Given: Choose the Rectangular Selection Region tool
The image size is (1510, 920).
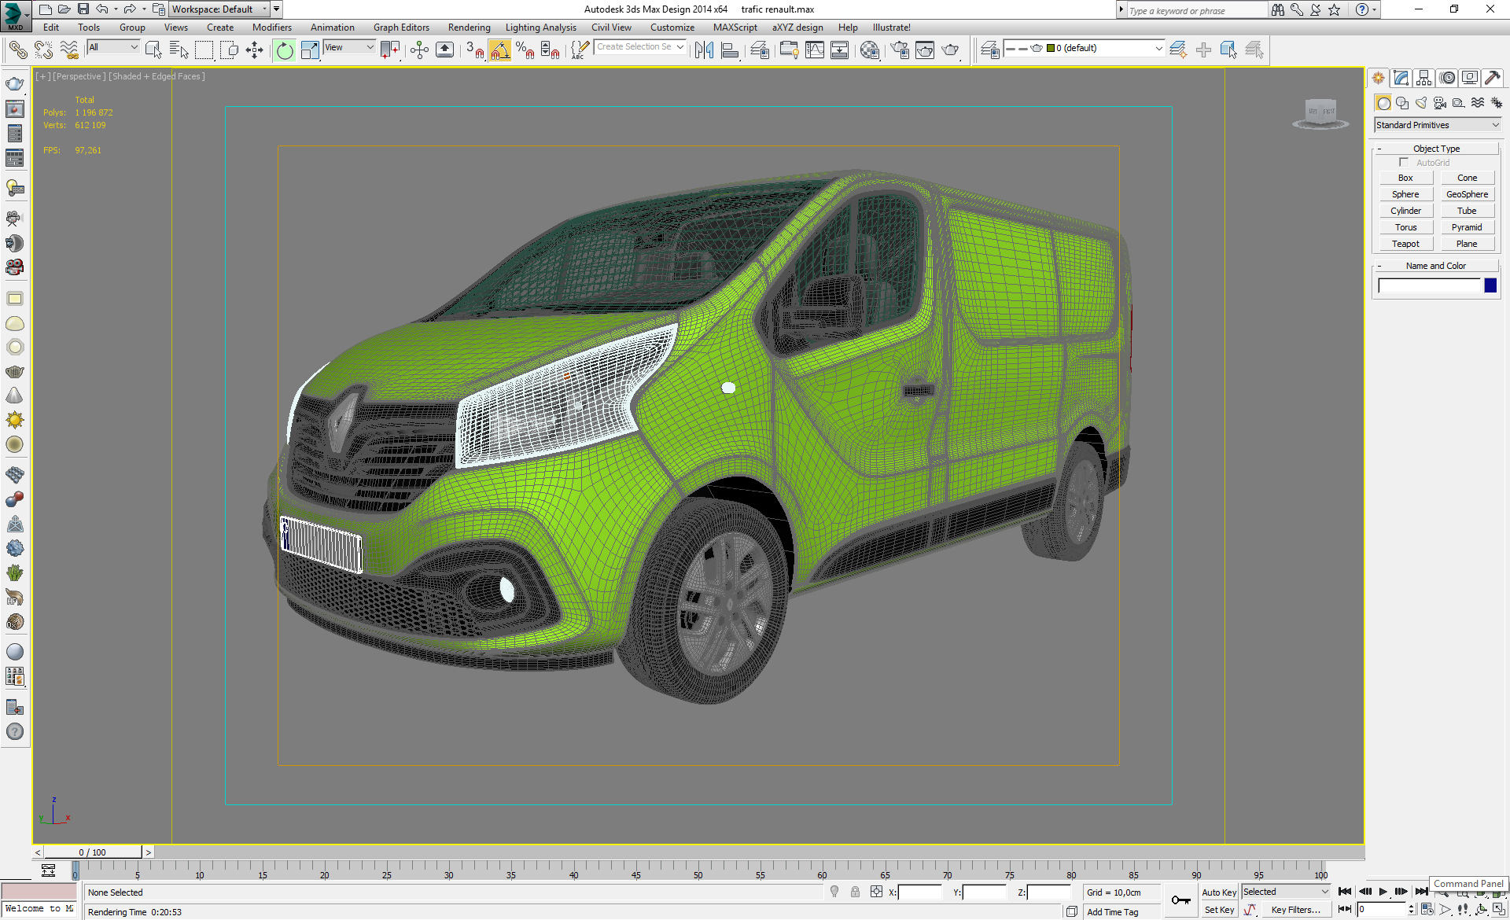Looking at the screenshot, I should [204, 50].
